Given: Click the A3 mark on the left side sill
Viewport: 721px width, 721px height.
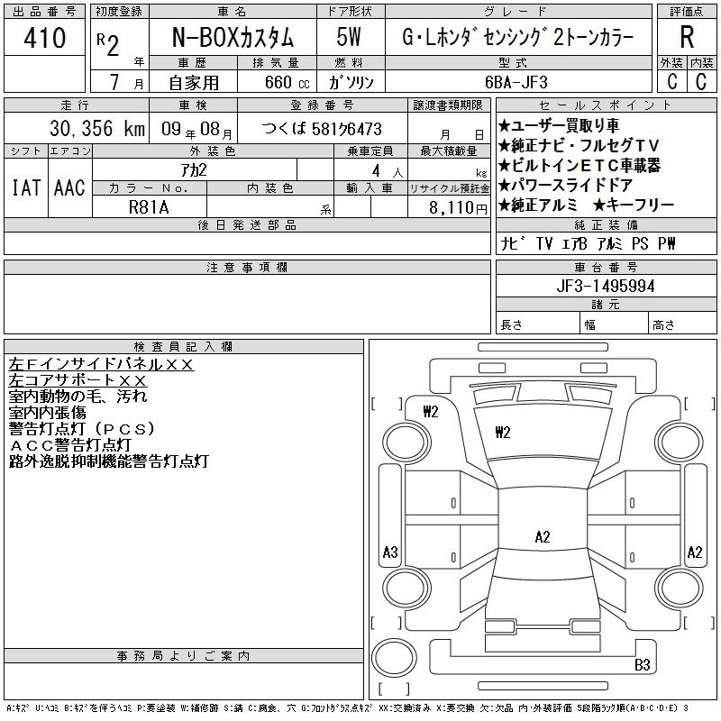Looking at the screenshot, I should (390, 552).
